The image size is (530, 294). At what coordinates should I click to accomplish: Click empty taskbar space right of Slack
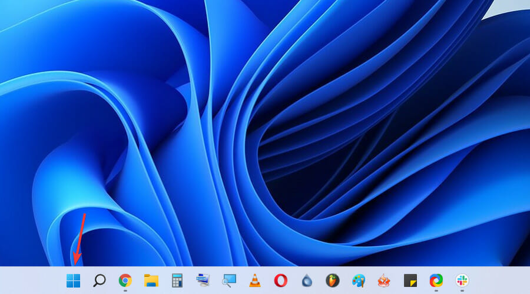[501, 280]
